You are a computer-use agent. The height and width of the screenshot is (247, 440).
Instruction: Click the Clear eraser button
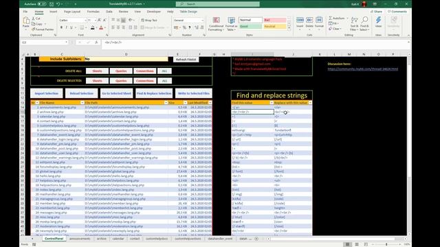tap(335, 29)
